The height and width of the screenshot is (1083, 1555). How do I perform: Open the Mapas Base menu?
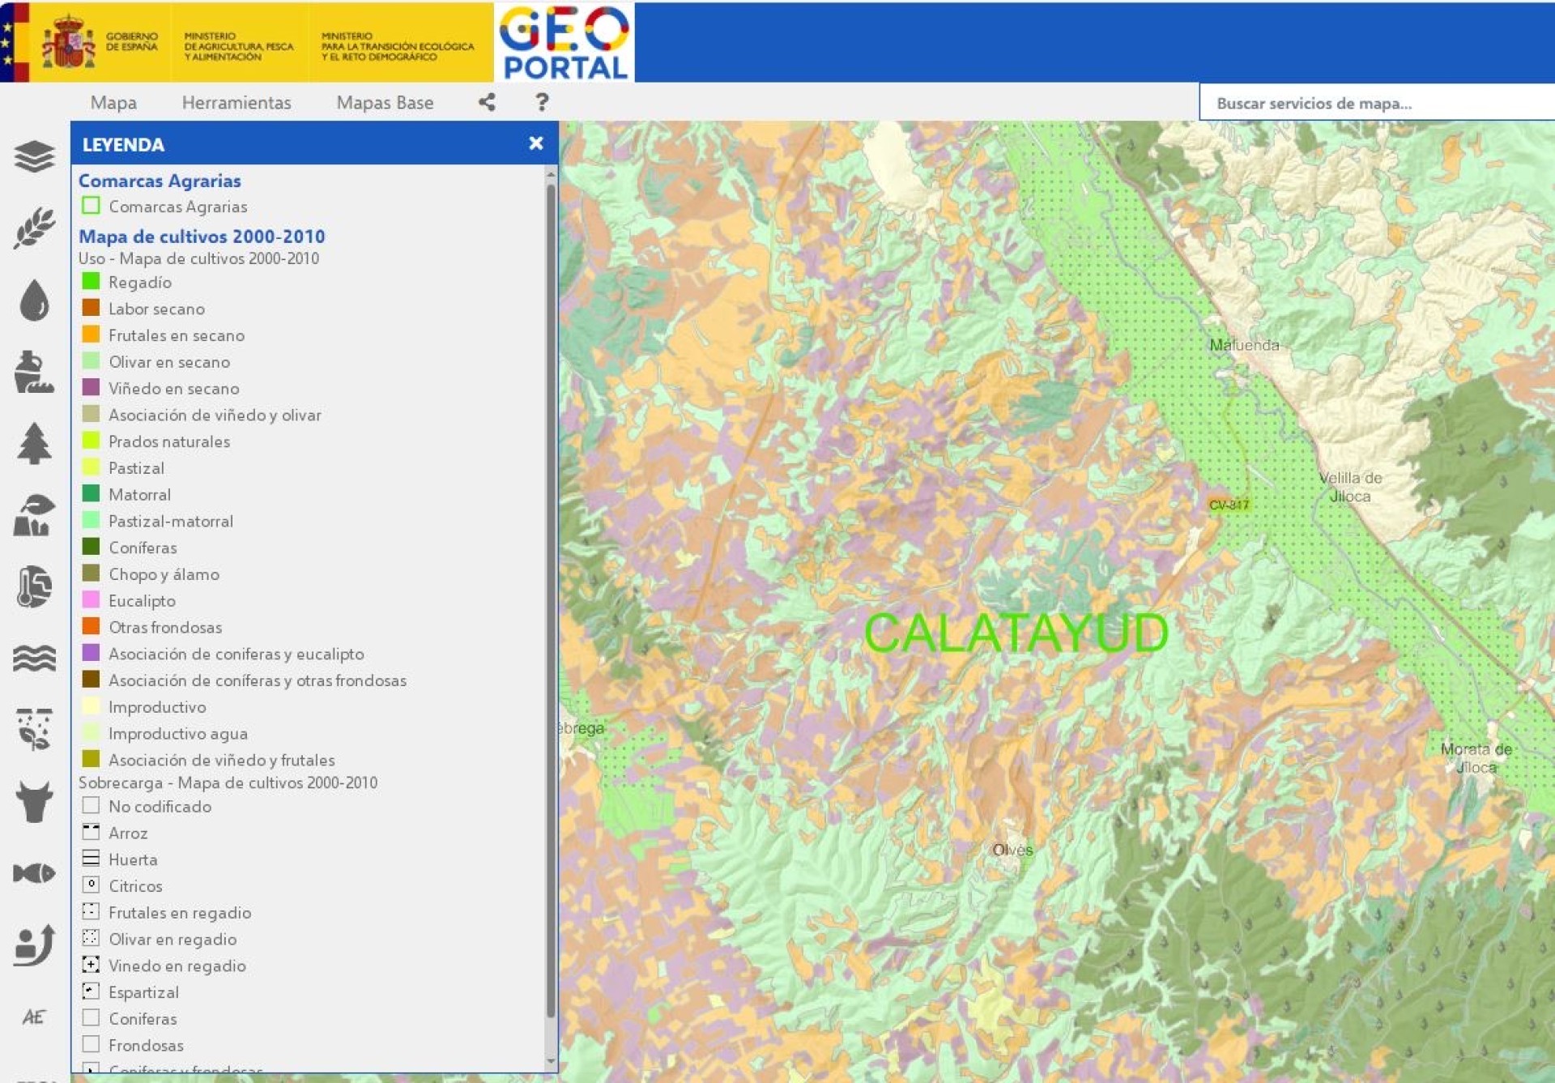point(385,103)
